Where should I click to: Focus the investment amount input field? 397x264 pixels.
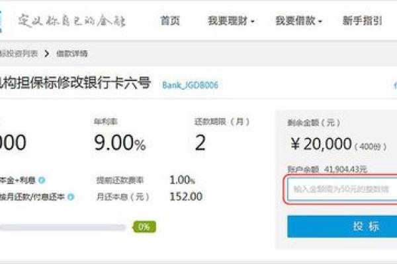[x=342, y=189]
